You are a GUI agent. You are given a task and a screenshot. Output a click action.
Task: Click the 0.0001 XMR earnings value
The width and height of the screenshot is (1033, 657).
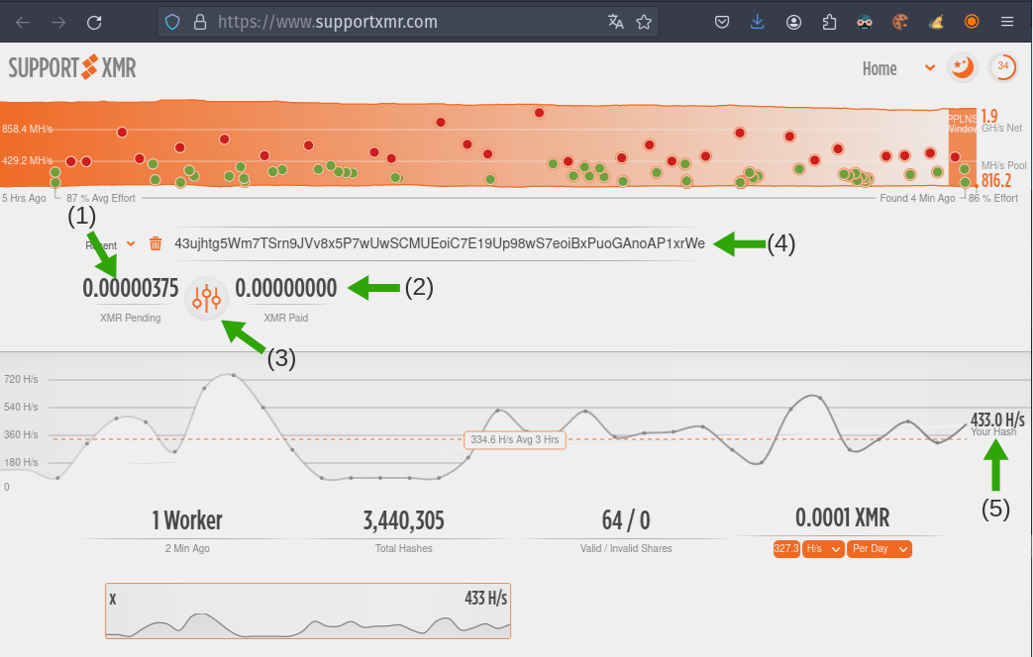(x=843, y=518)
